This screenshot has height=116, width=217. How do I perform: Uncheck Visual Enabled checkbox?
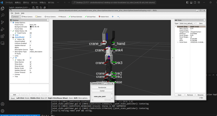30,41
